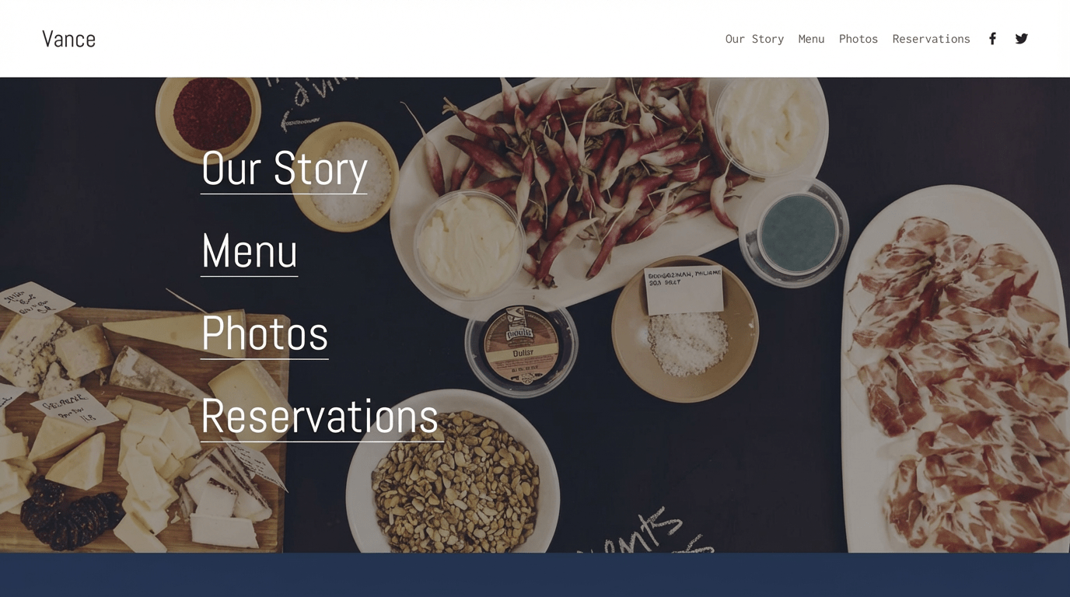The width and height of the screenshot is (1070, 597).
Task: Visit the large Photos hero link
Action: 264,333
